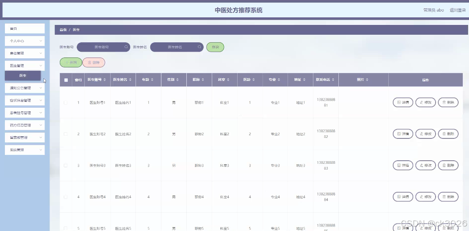Click the green 新增 add button
The image size is (469, 231).
[71, 63]
